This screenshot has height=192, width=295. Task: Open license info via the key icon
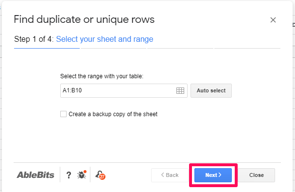point(100,175)
